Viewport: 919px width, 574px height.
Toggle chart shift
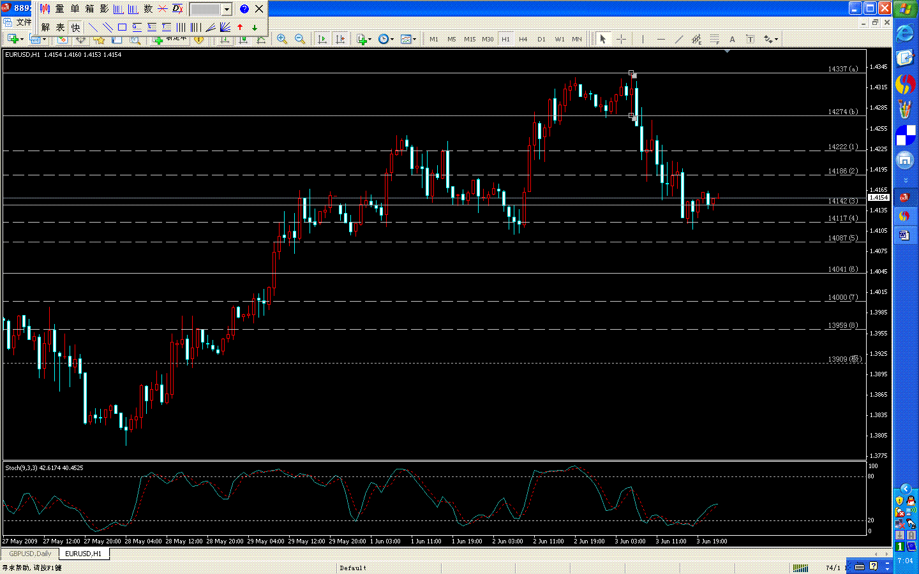(340, 40)
